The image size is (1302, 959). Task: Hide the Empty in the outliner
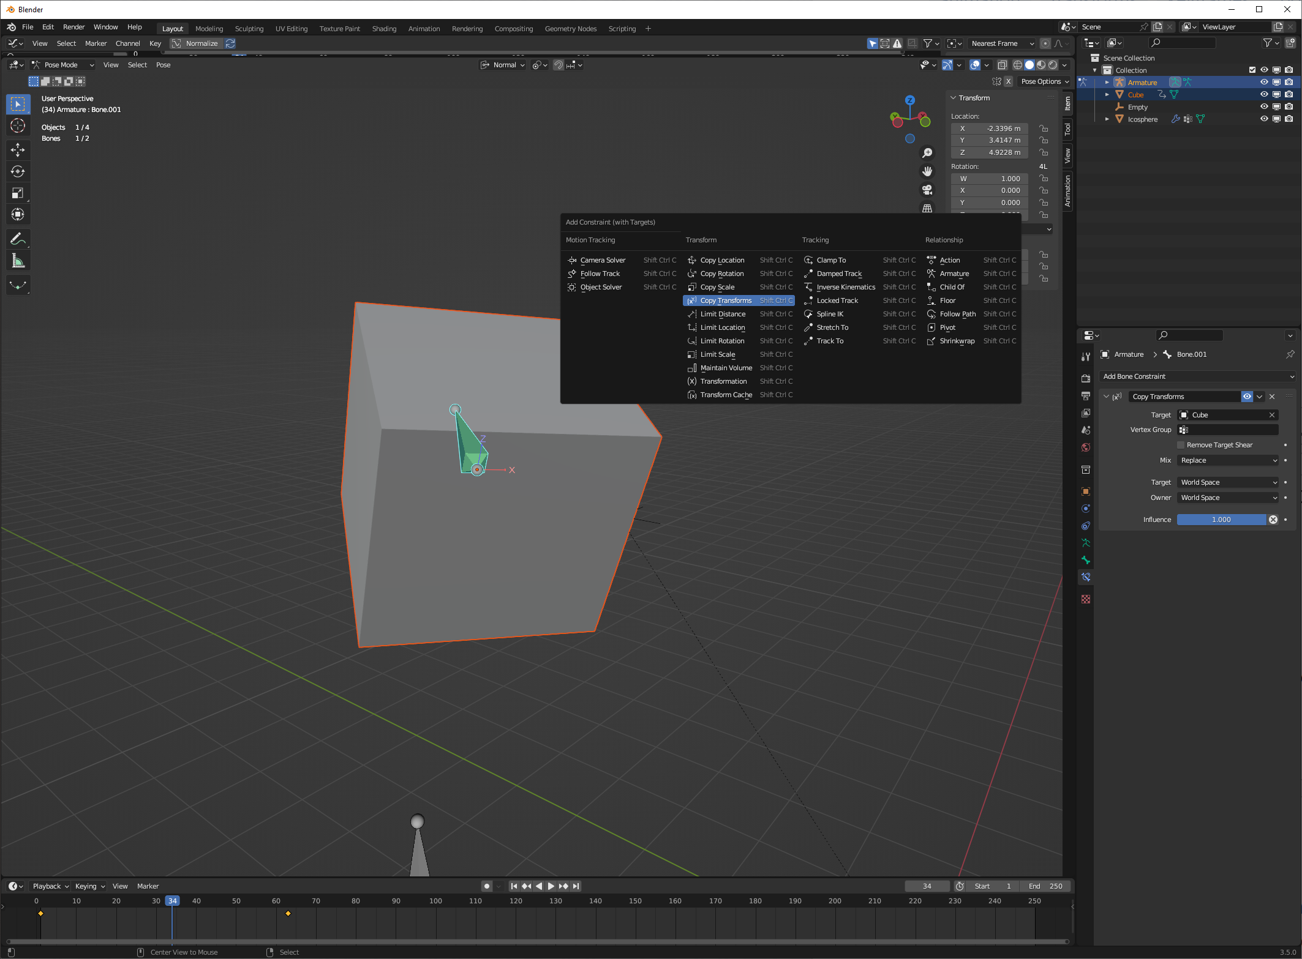click(1263, 106)
